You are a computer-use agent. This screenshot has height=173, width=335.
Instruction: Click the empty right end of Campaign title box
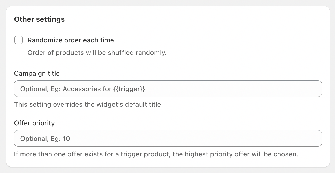297,89
